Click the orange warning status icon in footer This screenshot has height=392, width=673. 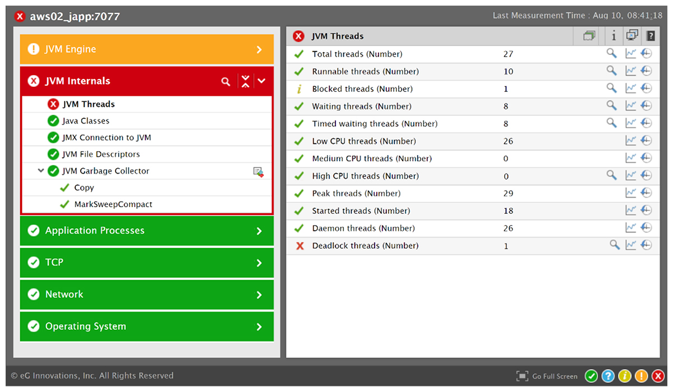(642, 376)
